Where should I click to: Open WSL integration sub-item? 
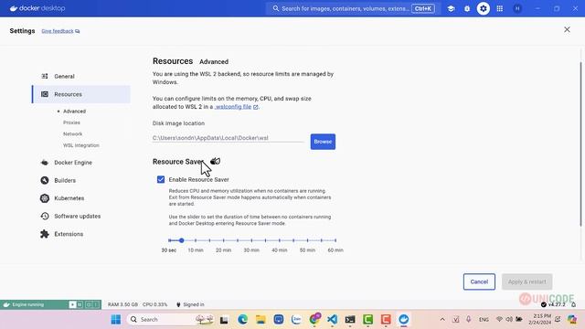point(81,145)
